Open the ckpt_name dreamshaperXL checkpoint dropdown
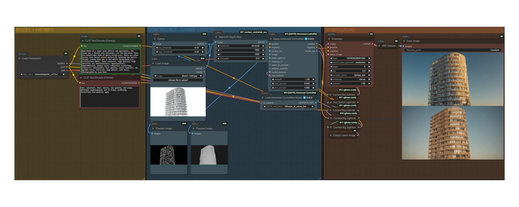 tap(43, 74)
